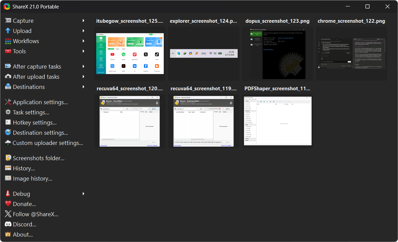Click the Capture camera icon
Viewport: 398px width, 242px height.
8,20
